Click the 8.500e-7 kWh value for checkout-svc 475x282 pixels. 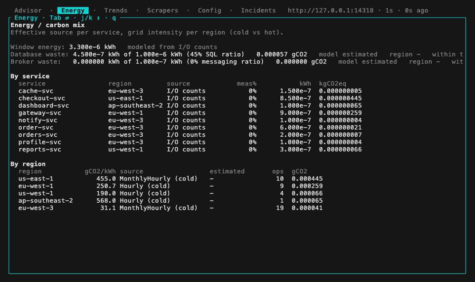[x=295, y=98]
